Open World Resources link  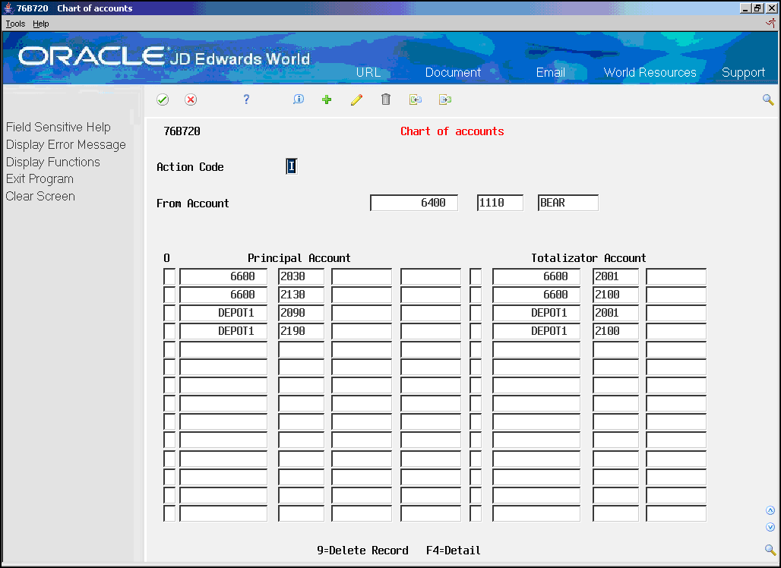(650, 72)
